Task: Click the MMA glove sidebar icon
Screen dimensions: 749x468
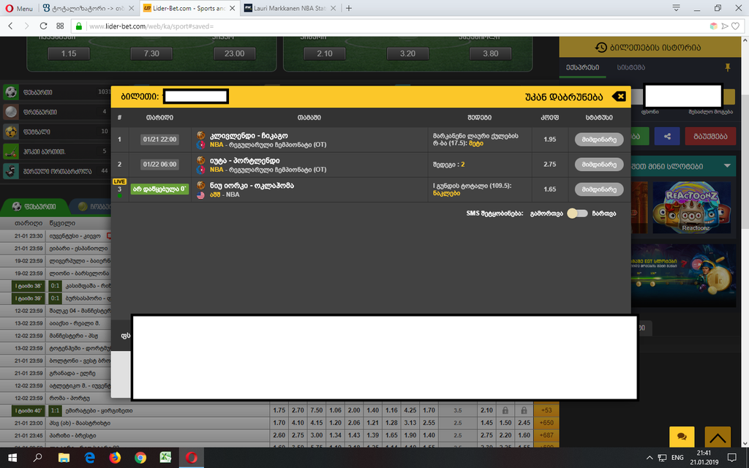Action: click(11, 171)
